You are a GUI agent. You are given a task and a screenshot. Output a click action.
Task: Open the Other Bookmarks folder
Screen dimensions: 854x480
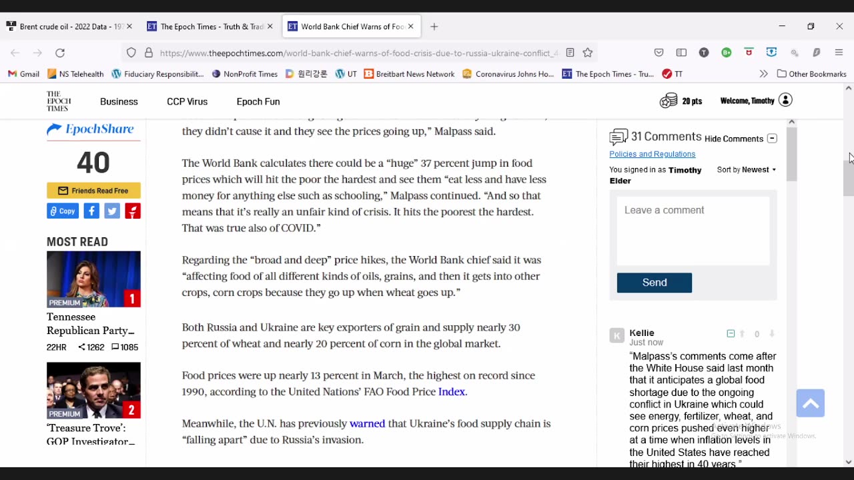(812, 74)
